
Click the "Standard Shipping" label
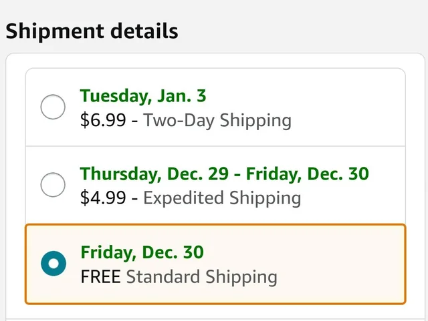pos(201,276)
